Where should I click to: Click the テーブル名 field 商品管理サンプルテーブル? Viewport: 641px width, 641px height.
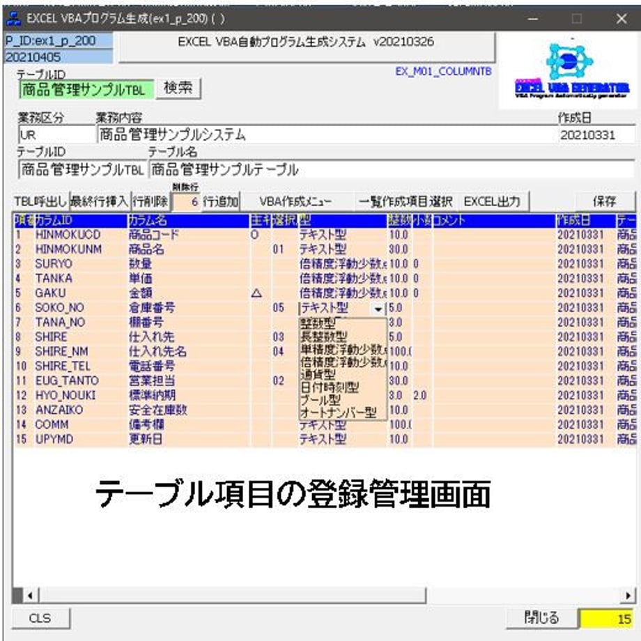coord(392,169)
